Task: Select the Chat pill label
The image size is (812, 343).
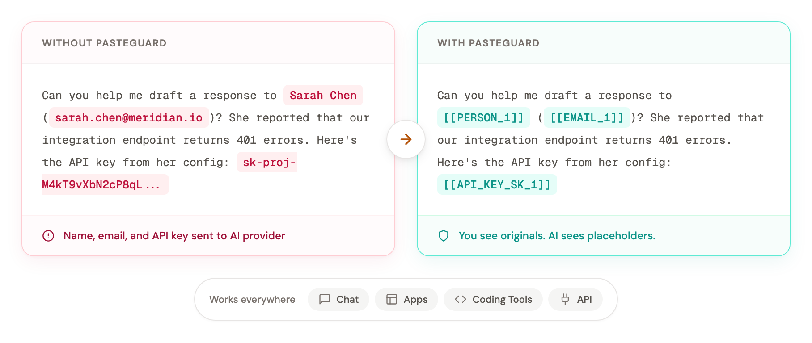Action: pos(347,299)
